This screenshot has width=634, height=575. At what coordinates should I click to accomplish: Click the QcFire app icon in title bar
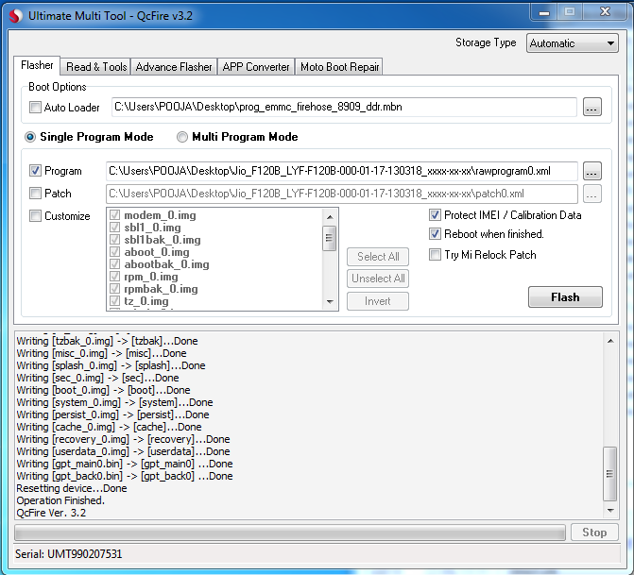point(16,16)
